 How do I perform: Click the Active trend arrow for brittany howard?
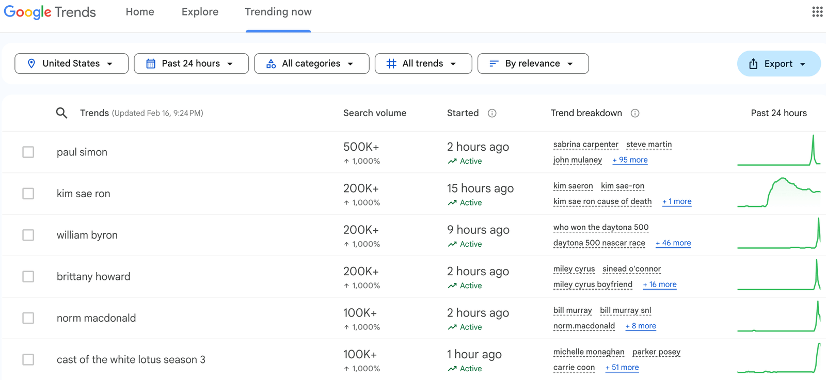[x=452, y=286]
